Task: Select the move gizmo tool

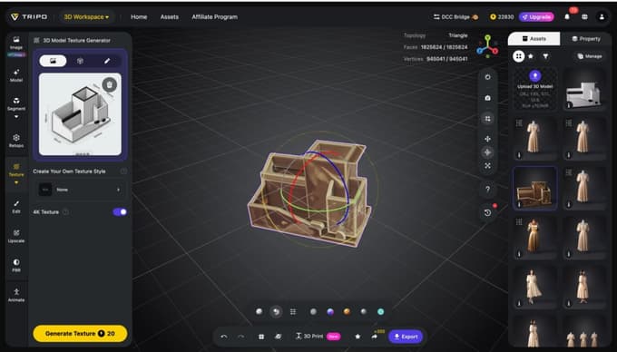Action: click(x=487, y=139)
